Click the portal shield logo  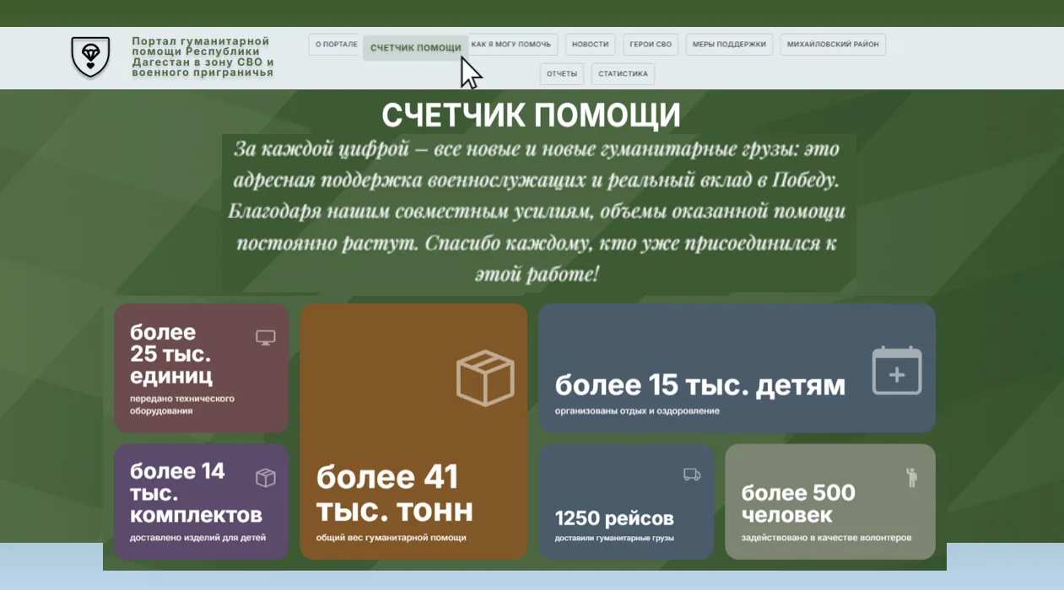90,57
